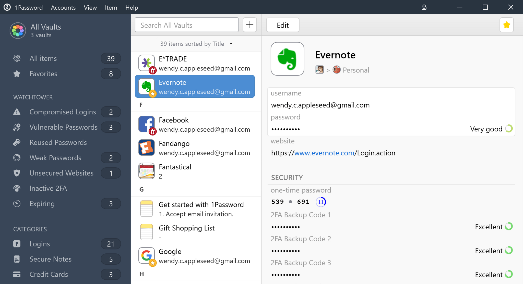Click the Inactive 2FA signal icon

[x=17, y=188]
